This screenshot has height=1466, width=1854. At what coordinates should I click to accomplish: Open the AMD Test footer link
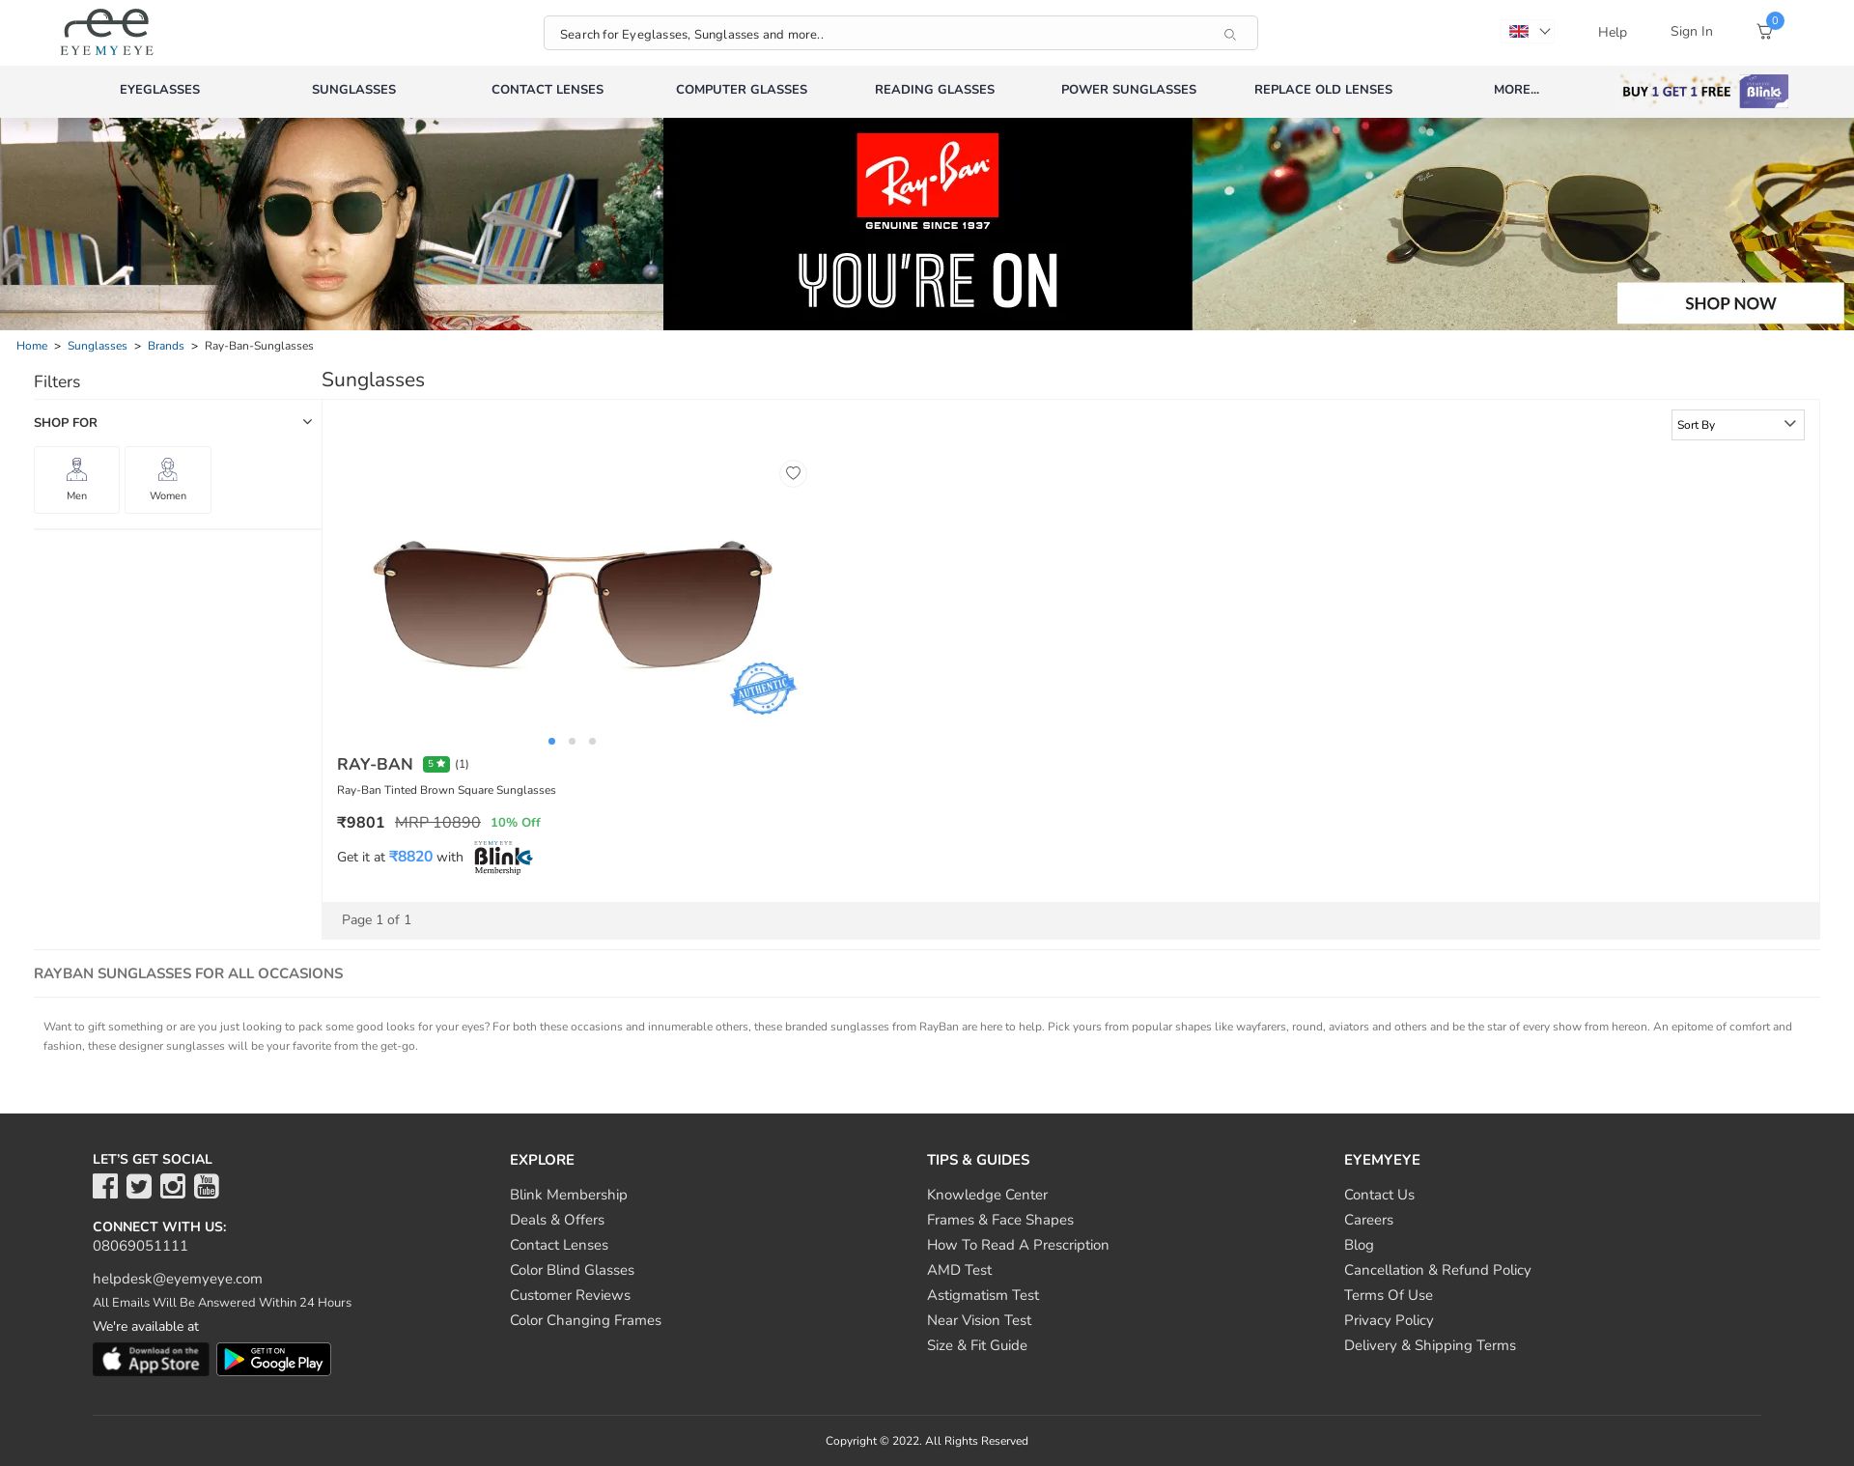point(960,1270)
